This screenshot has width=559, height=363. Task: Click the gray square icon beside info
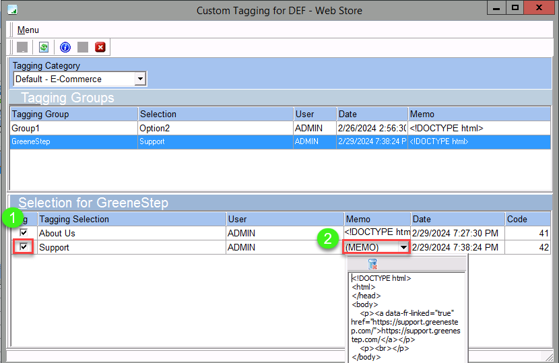83,47
